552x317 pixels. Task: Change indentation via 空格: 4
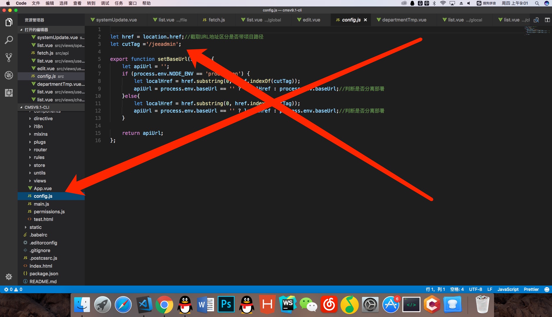pos(457,289)
